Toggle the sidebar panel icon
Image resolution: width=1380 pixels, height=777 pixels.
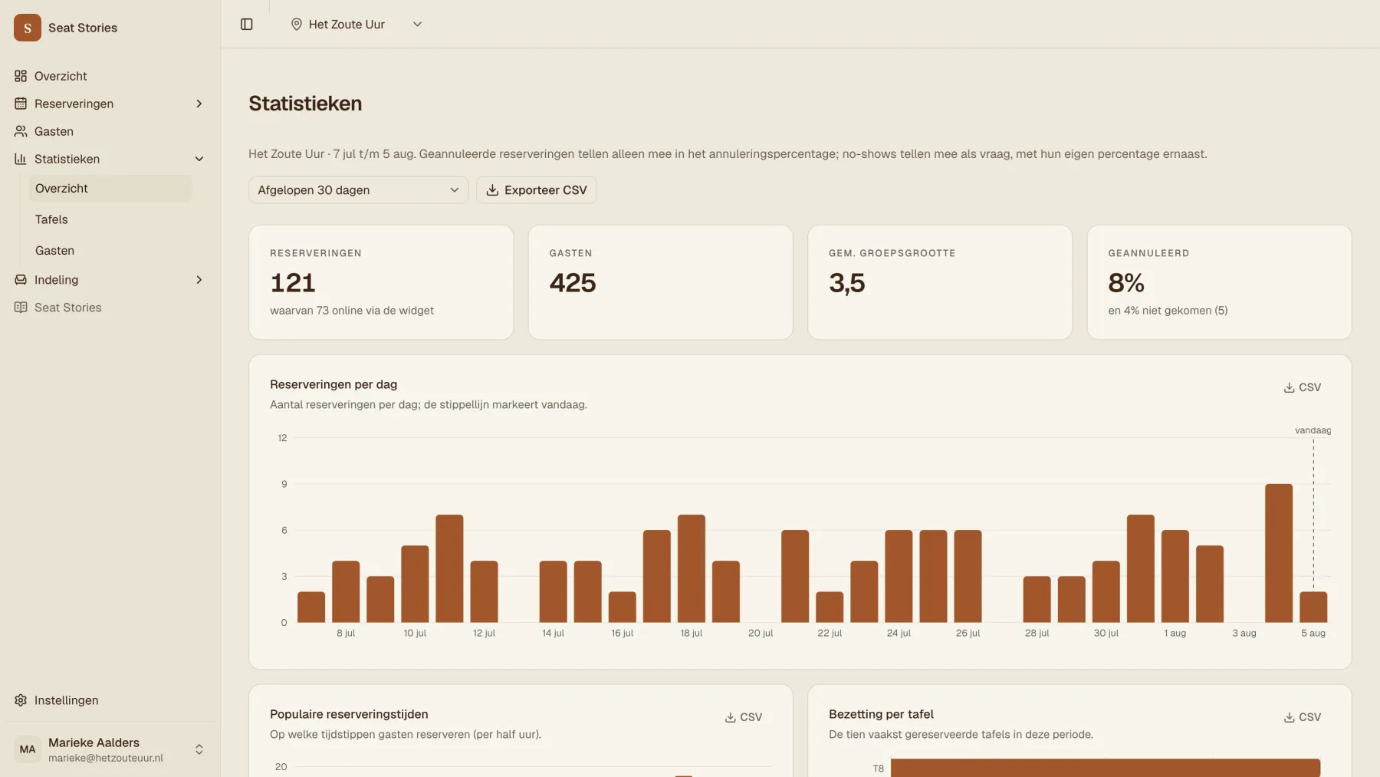(x=247, y=25)
